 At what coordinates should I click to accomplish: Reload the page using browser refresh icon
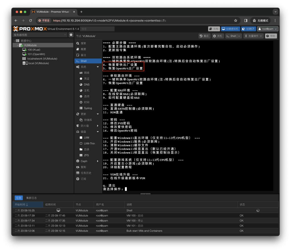tap(30, 20)
